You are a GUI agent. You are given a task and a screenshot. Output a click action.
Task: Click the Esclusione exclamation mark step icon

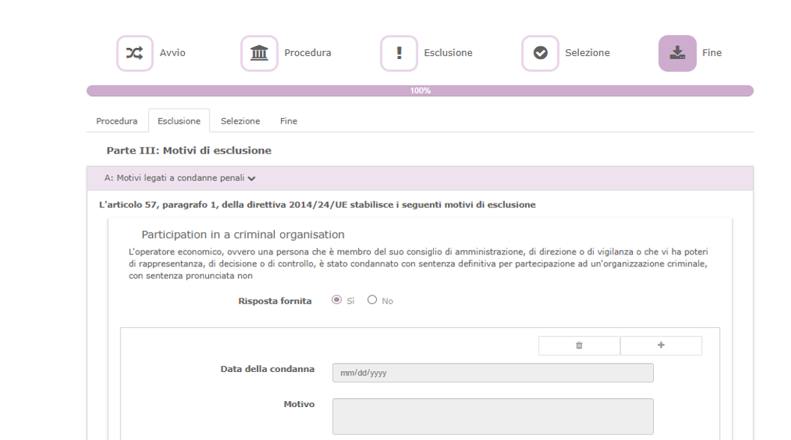point(398,53)
